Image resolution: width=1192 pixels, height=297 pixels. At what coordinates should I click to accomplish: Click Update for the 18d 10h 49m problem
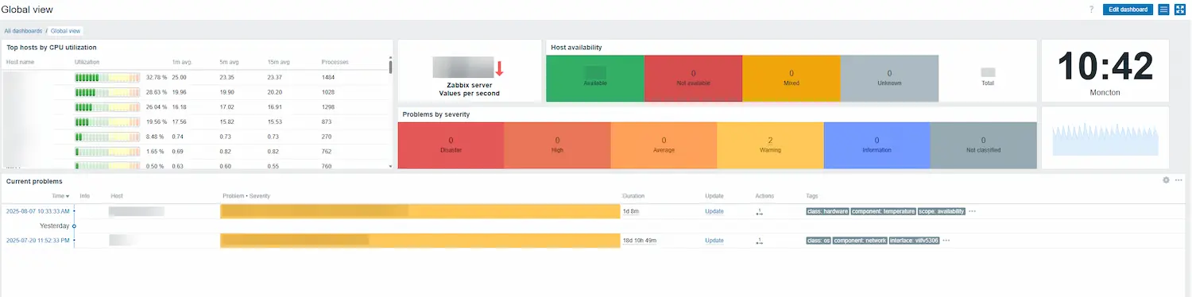coord(714,240)
